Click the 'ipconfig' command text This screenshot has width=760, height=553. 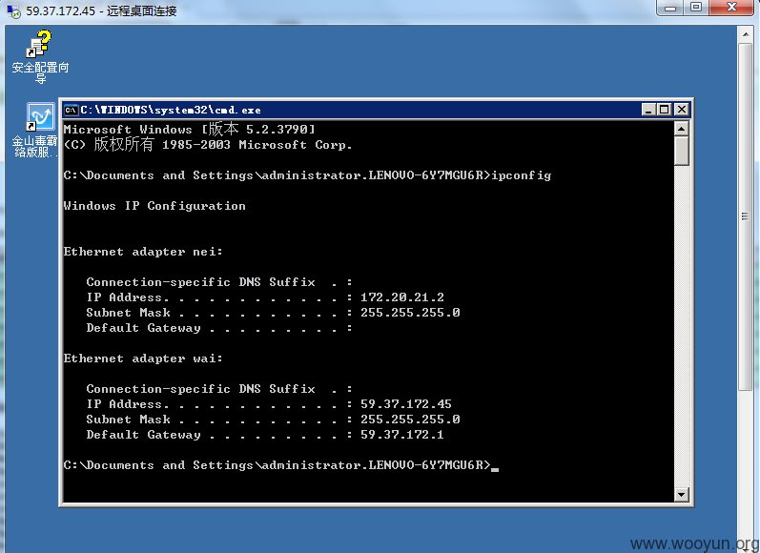[x=522, y=175]
